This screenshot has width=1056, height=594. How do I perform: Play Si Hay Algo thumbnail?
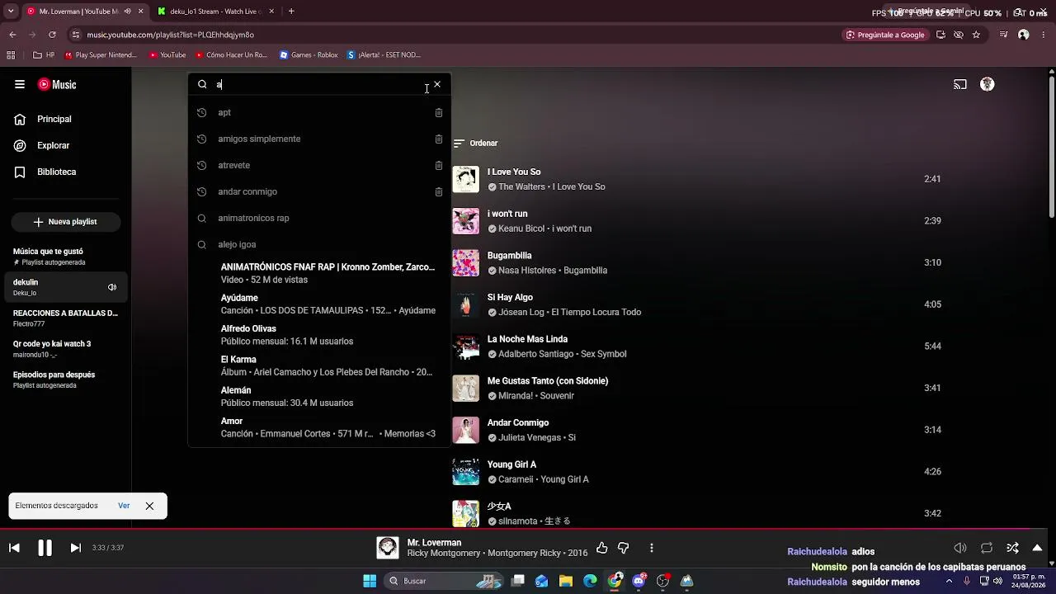[x=466, y=304]
